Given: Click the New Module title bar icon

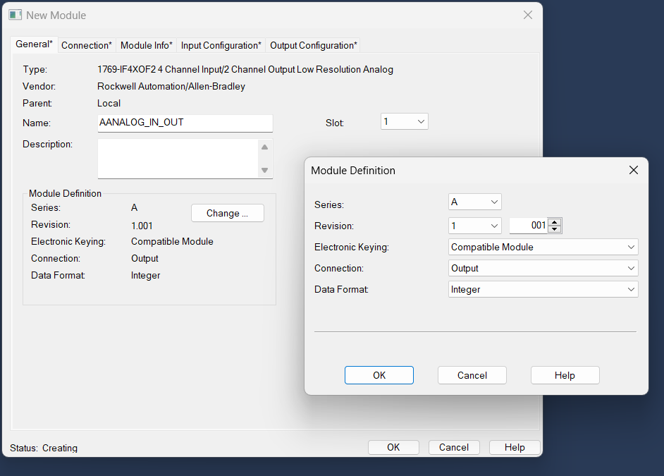Looking at the screenshot, I should pyautogui.click(x=16, y=15).
